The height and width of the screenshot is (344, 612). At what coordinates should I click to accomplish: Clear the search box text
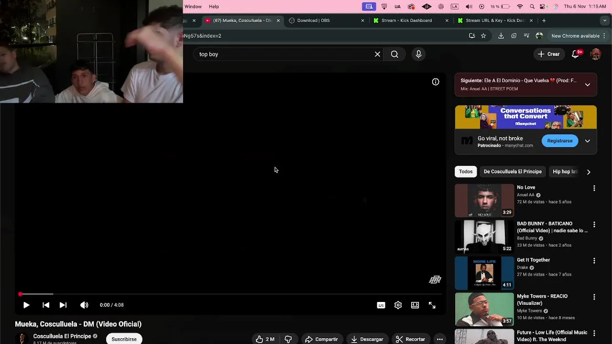click(x=377, y=54)
